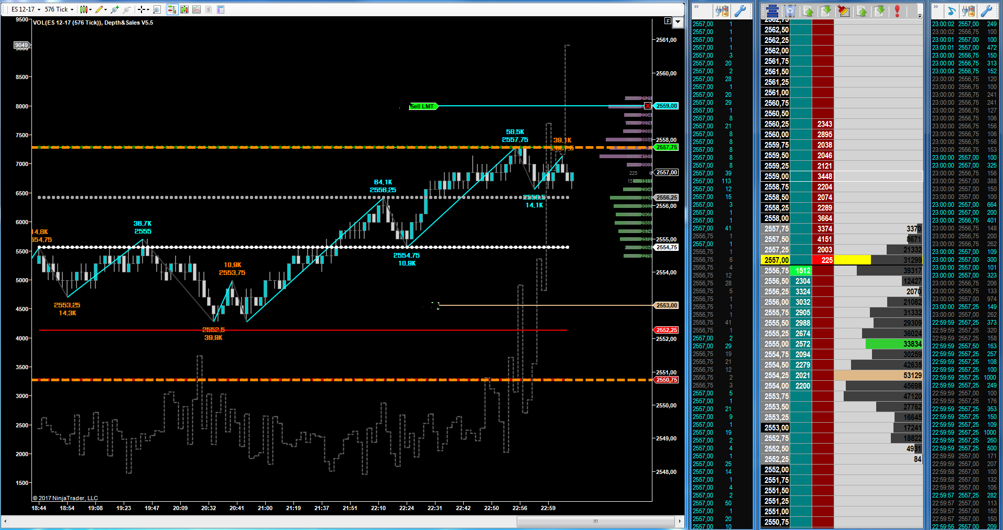Click the 58.5K swing label on chart
The height and width of the screenshot is (530, 1003).
[x=515, y=132]
